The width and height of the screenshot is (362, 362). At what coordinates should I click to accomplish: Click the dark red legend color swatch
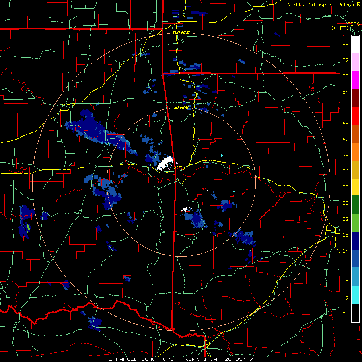(x=355, y=98)
